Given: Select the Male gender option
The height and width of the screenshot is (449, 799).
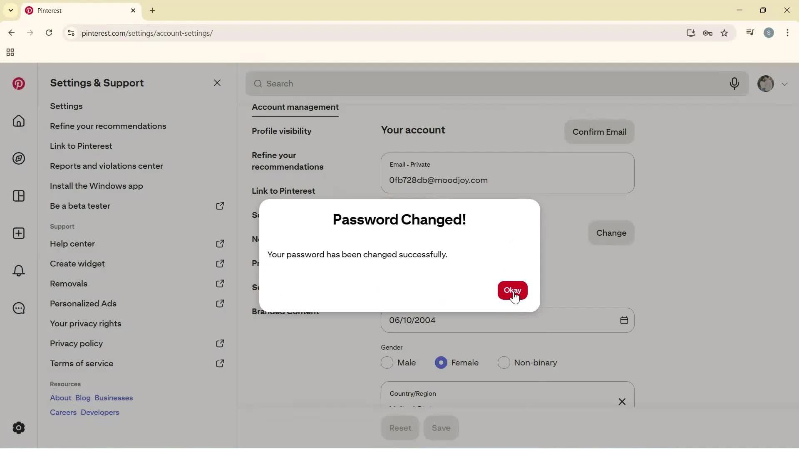Looking at the screenshot, I should coord(387,363).
